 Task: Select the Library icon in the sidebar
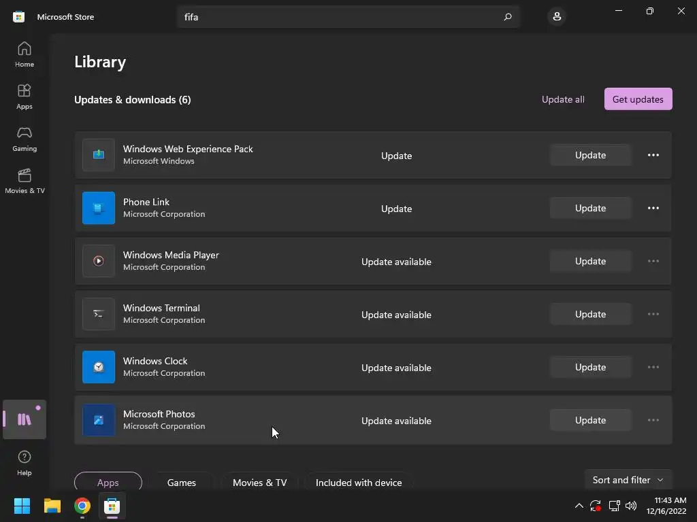[x=25, y=419]
